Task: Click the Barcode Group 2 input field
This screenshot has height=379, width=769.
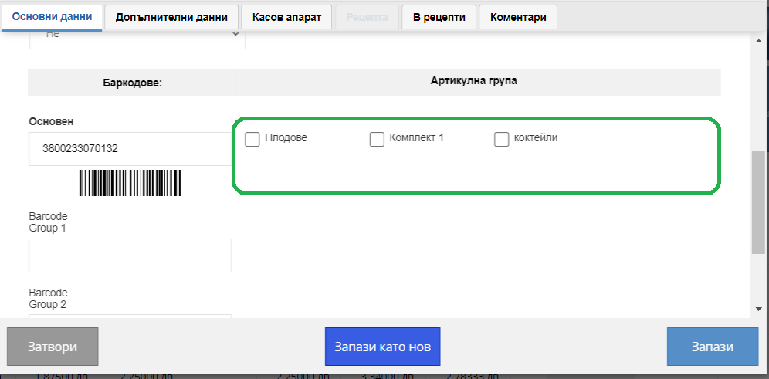Action: 130,316
